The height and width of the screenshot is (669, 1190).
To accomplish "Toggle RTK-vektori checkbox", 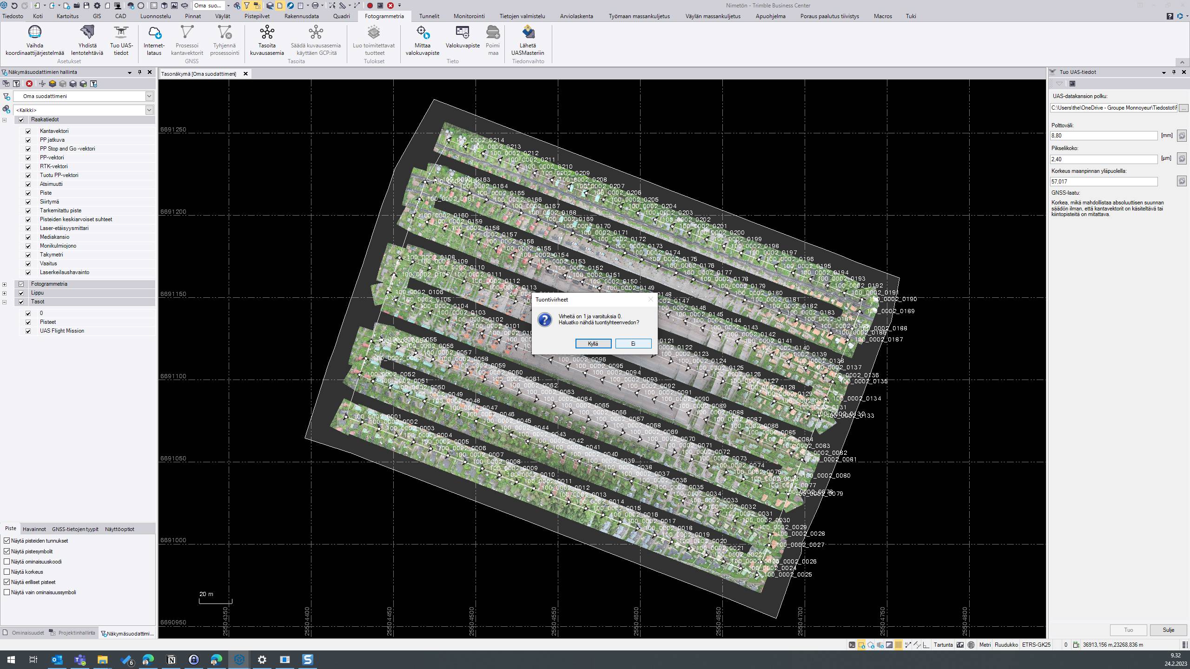I will pos(28,167).
